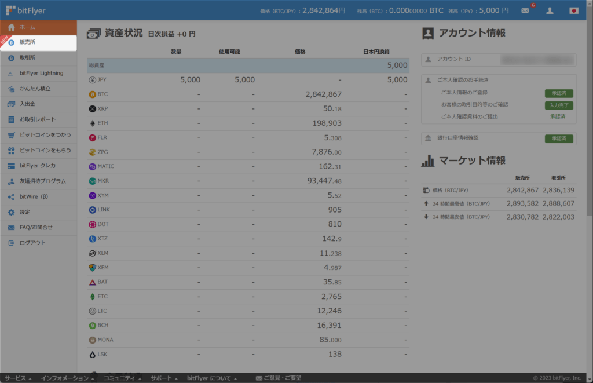
Task: Change language with the Japan flag icon
Action: point(574,10)
